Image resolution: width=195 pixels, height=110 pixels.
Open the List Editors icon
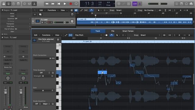coord(177,4)
